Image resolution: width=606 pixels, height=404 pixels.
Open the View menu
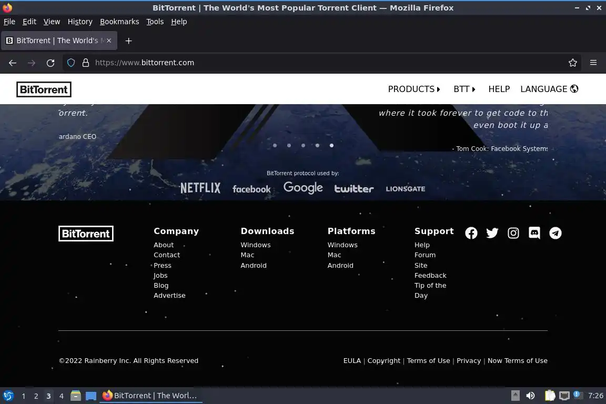coord(52,22)
